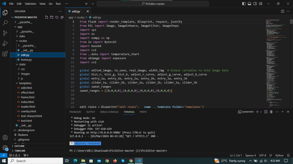Toggle bottom panel visibility

[250, 4]
